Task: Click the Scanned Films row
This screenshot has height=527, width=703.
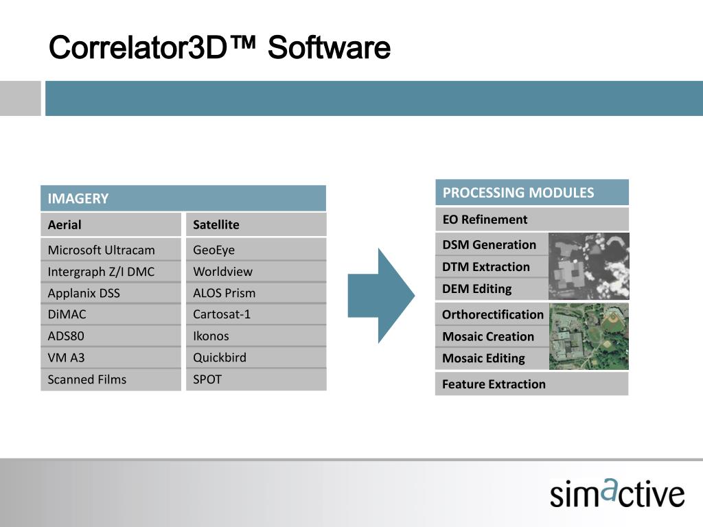Action: [x=111, y=379]
